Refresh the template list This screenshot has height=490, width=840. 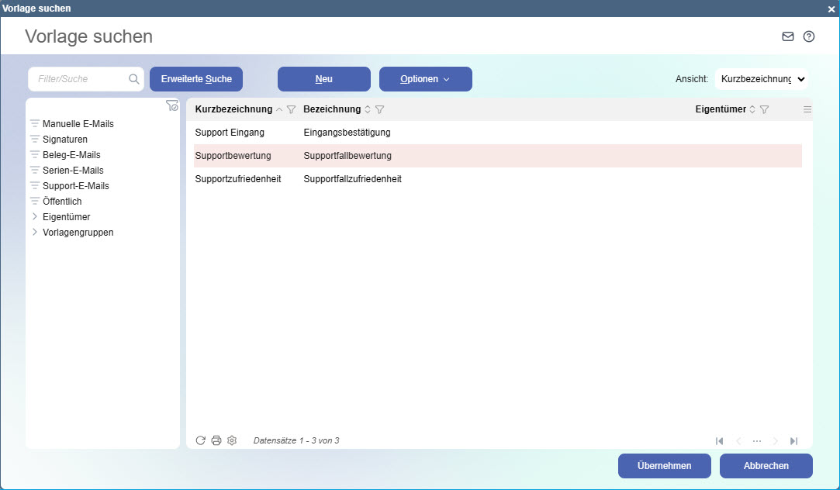[x=200, y=440]
